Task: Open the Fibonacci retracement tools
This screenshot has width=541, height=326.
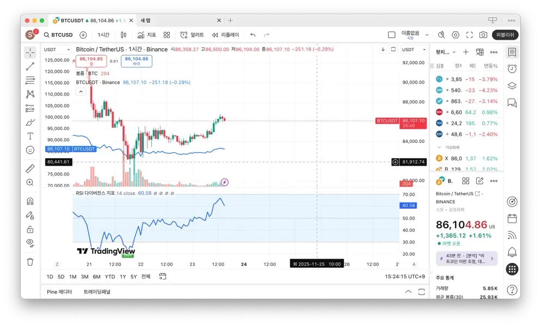Action: 30,80
